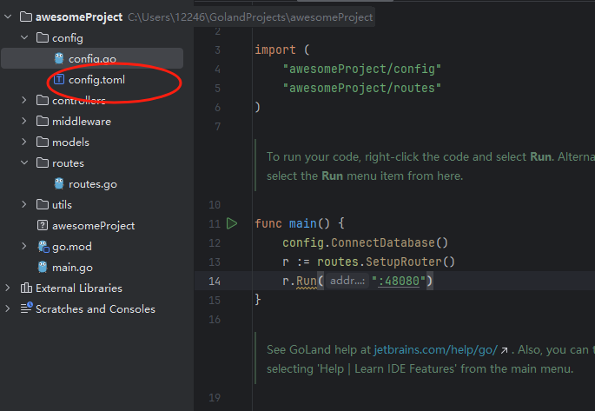Click the External Libraries icon
This screenshot has width=595, height=411.
tap(25, 288)
